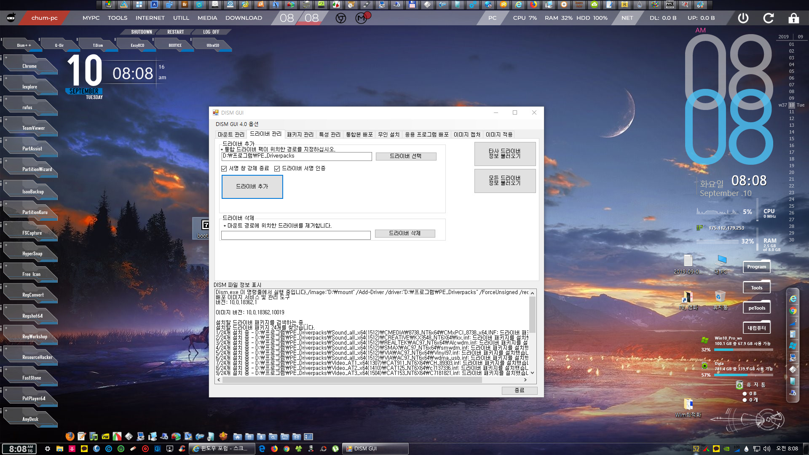The image size is (809, 455).
Task: Click the Chrome logo in top bar
Action: point(341,18)
